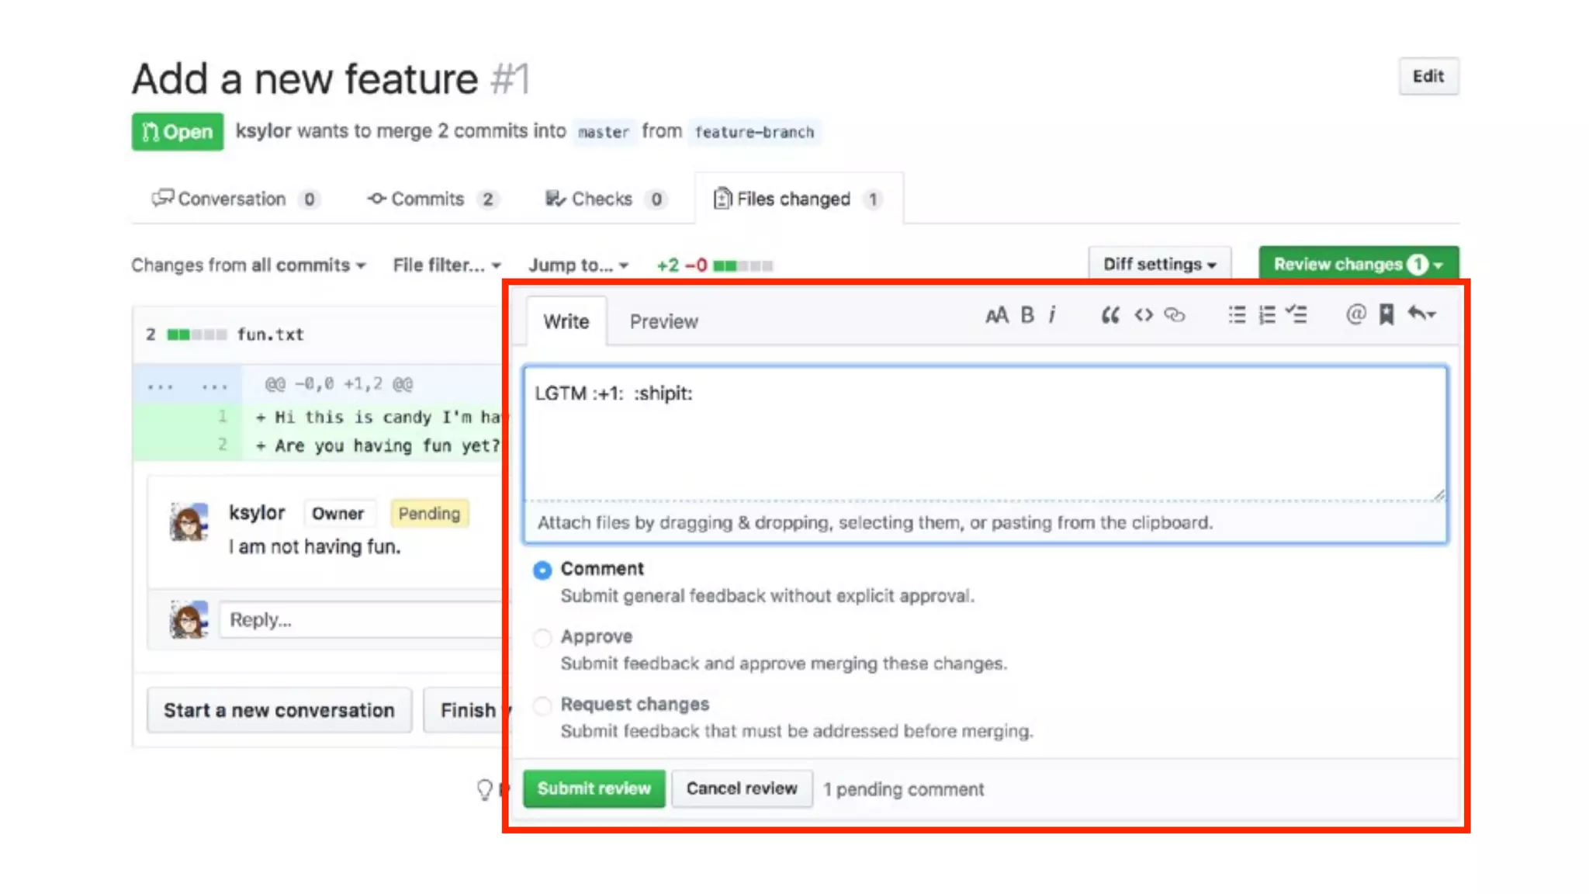Click the Submit review button
Image resolution: width=1589 pixels, height=894 pixels.
(594, 788)
